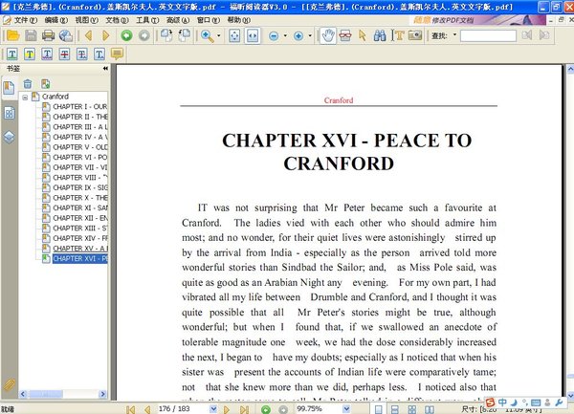Open dropdown next to Zoom tool magnifier

219,35
